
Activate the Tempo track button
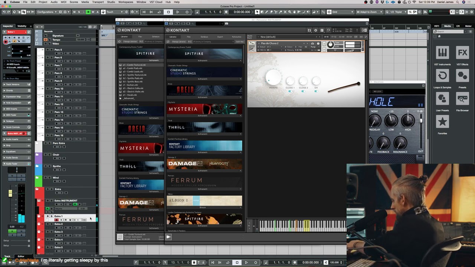pos(46,40)
